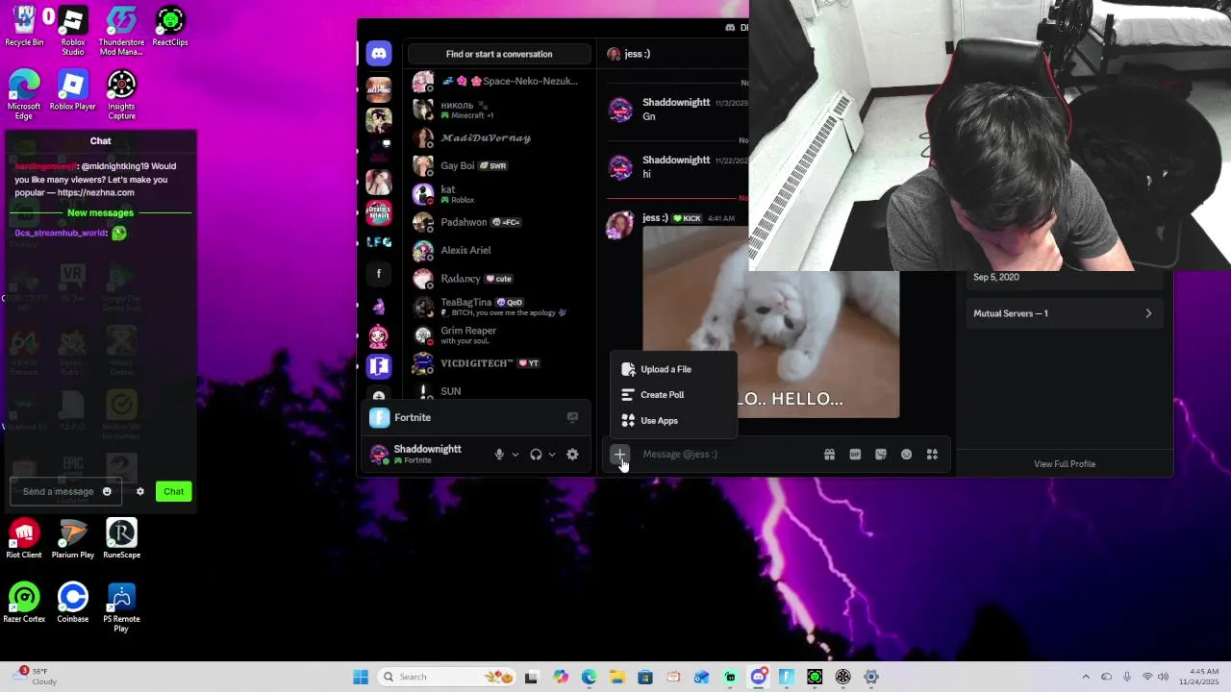Open DM with MadiDuVernay
The height and width of the screenshot is (692, 1231).
(x=500, y=137)
